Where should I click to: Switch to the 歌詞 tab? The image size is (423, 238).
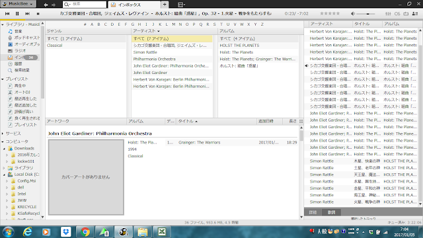coord(331,212)
